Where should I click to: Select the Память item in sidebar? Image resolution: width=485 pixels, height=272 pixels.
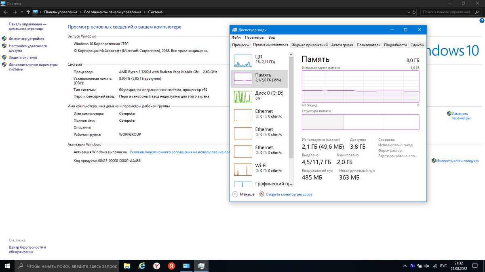click(259, 79)
